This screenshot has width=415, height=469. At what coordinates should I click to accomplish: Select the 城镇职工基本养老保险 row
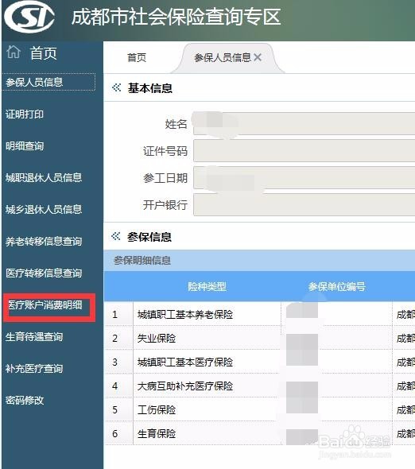(260, 314)
